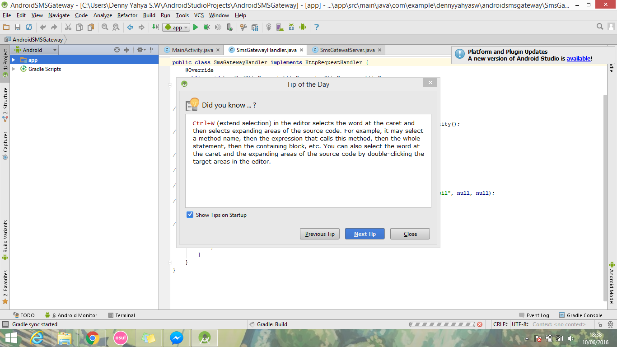
Task: Click the Paste clipboard icon
Action: (x=91, y=27)
